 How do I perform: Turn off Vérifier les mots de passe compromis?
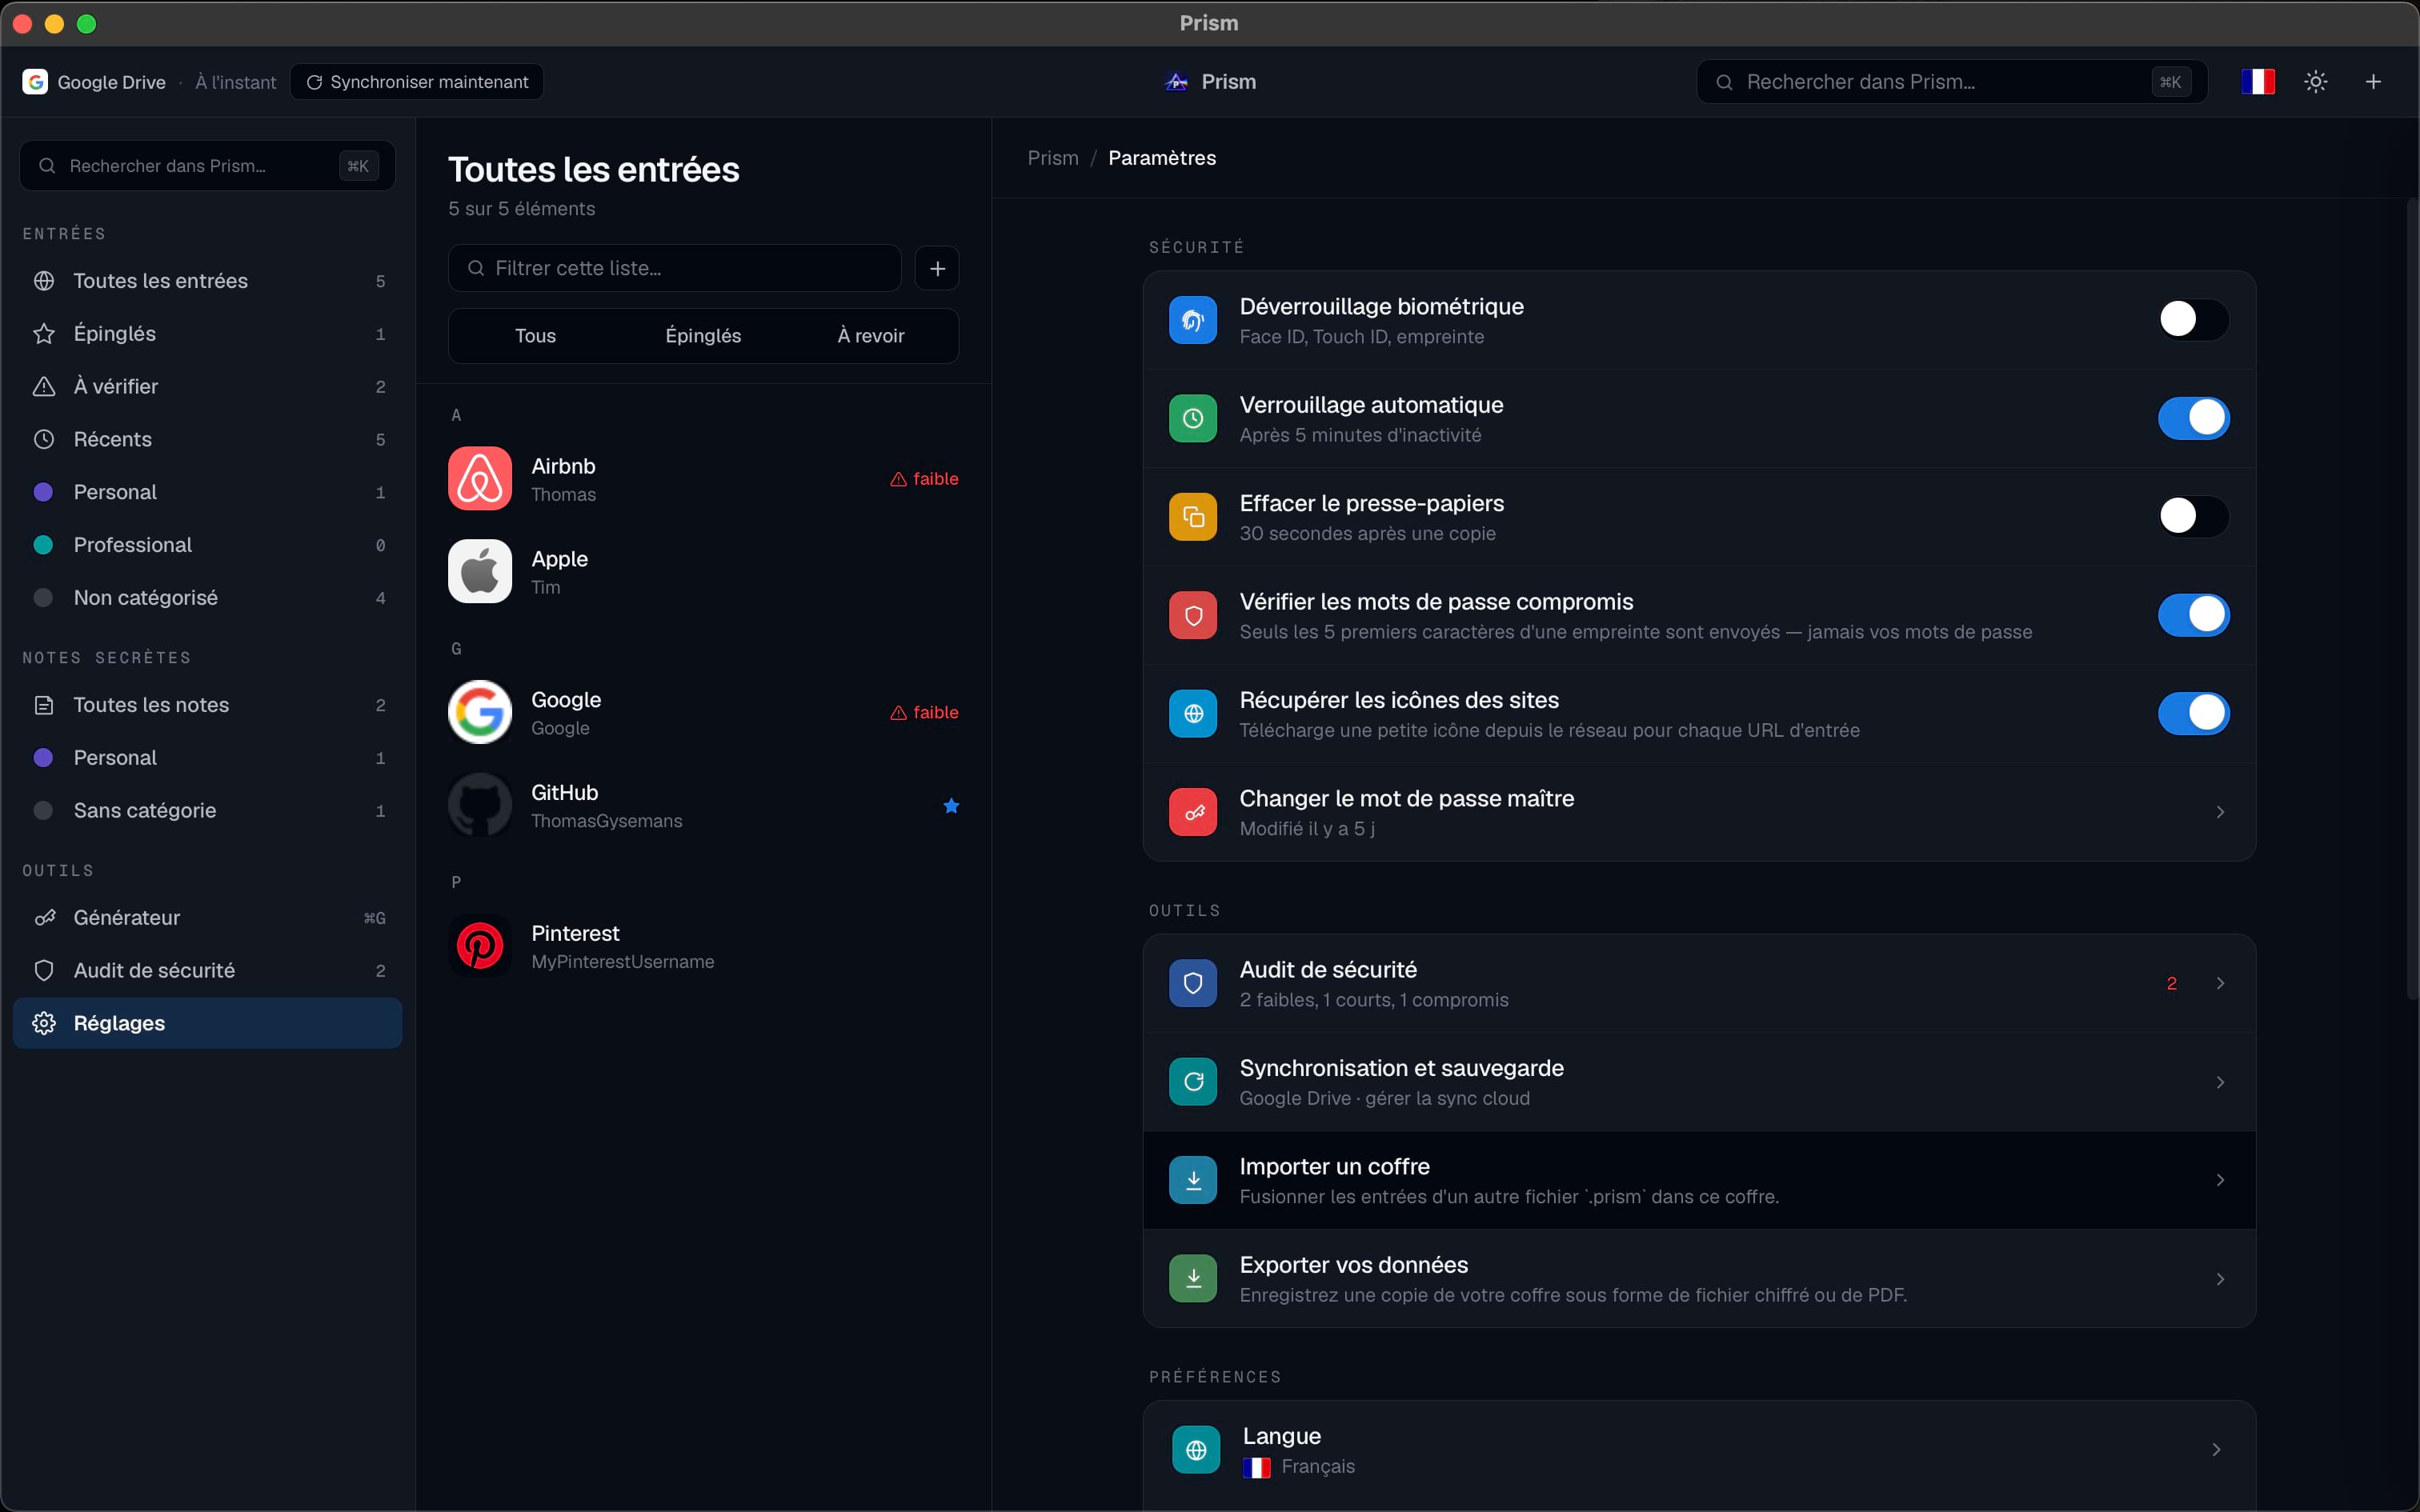2193,615
